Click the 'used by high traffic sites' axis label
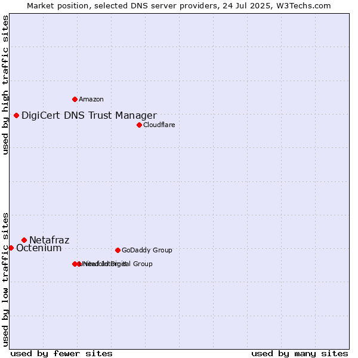Viewport: 358px width, 358px height. coord(5,85)
